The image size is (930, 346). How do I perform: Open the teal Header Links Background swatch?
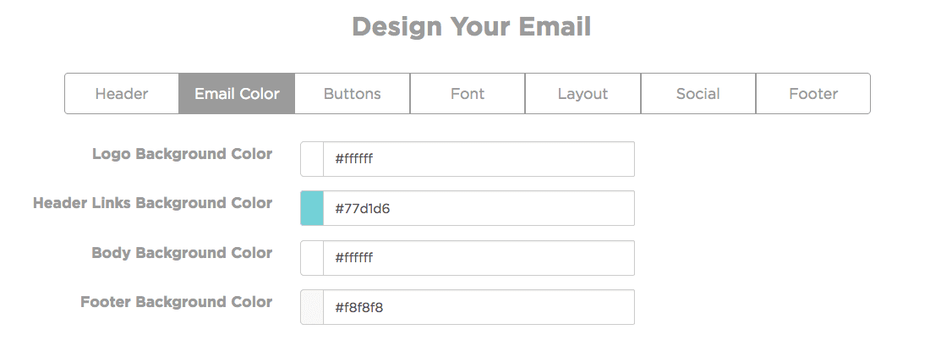[312, 208]
